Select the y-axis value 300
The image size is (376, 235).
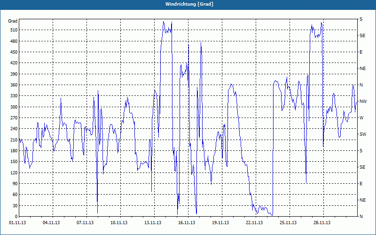point(14,107)
